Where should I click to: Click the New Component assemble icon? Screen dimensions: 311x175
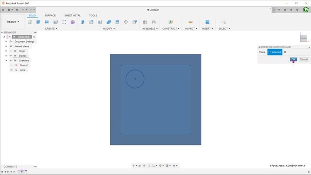point(145,22)
